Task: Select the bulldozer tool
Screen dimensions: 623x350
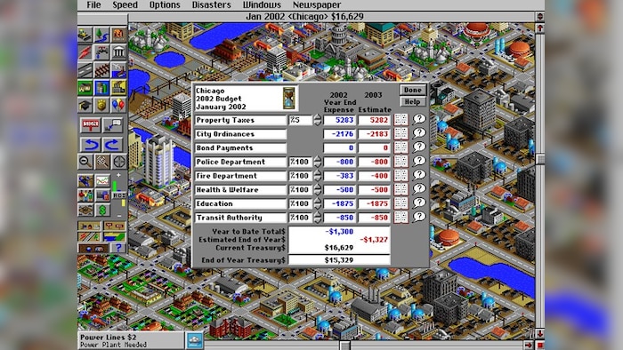Action: click(85, 35)
